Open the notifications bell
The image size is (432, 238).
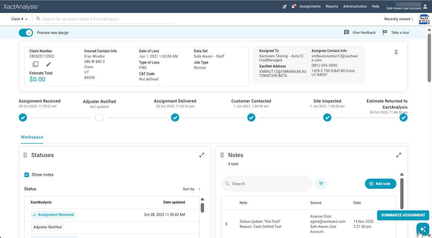[293, 7]
